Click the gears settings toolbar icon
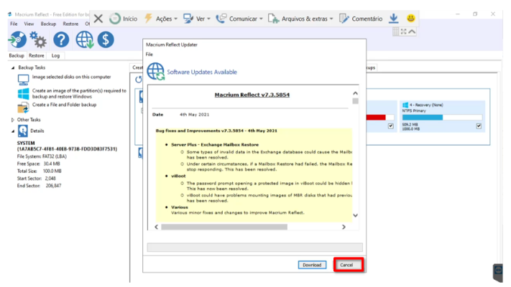This screenshot has height=287, width=511. (38, 39)
